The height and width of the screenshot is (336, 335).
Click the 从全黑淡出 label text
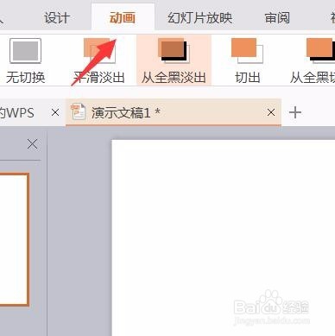pos(174,78)
